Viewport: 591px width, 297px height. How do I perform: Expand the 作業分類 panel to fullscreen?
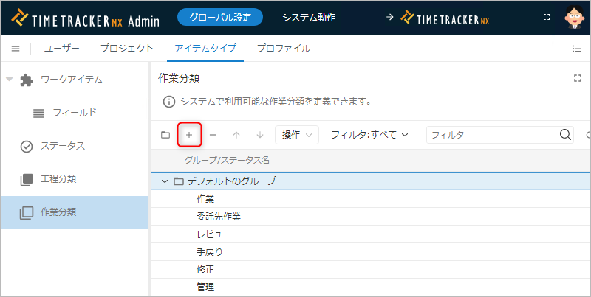578,78
